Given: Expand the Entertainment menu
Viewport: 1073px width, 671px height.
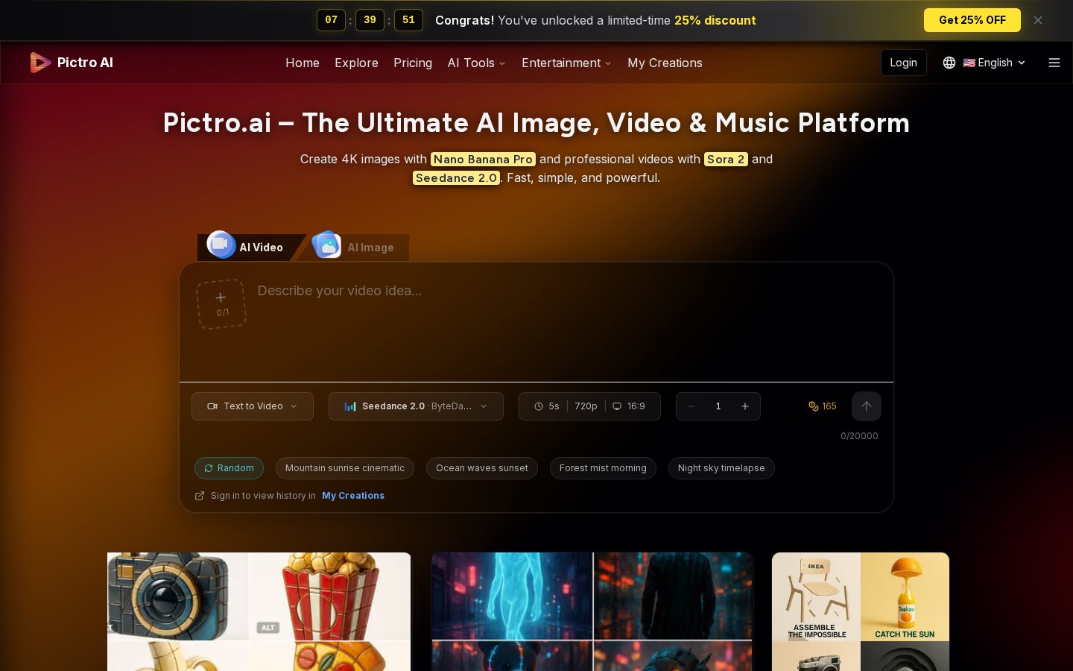Looking at the screenshot, I should tap(566, 63).
